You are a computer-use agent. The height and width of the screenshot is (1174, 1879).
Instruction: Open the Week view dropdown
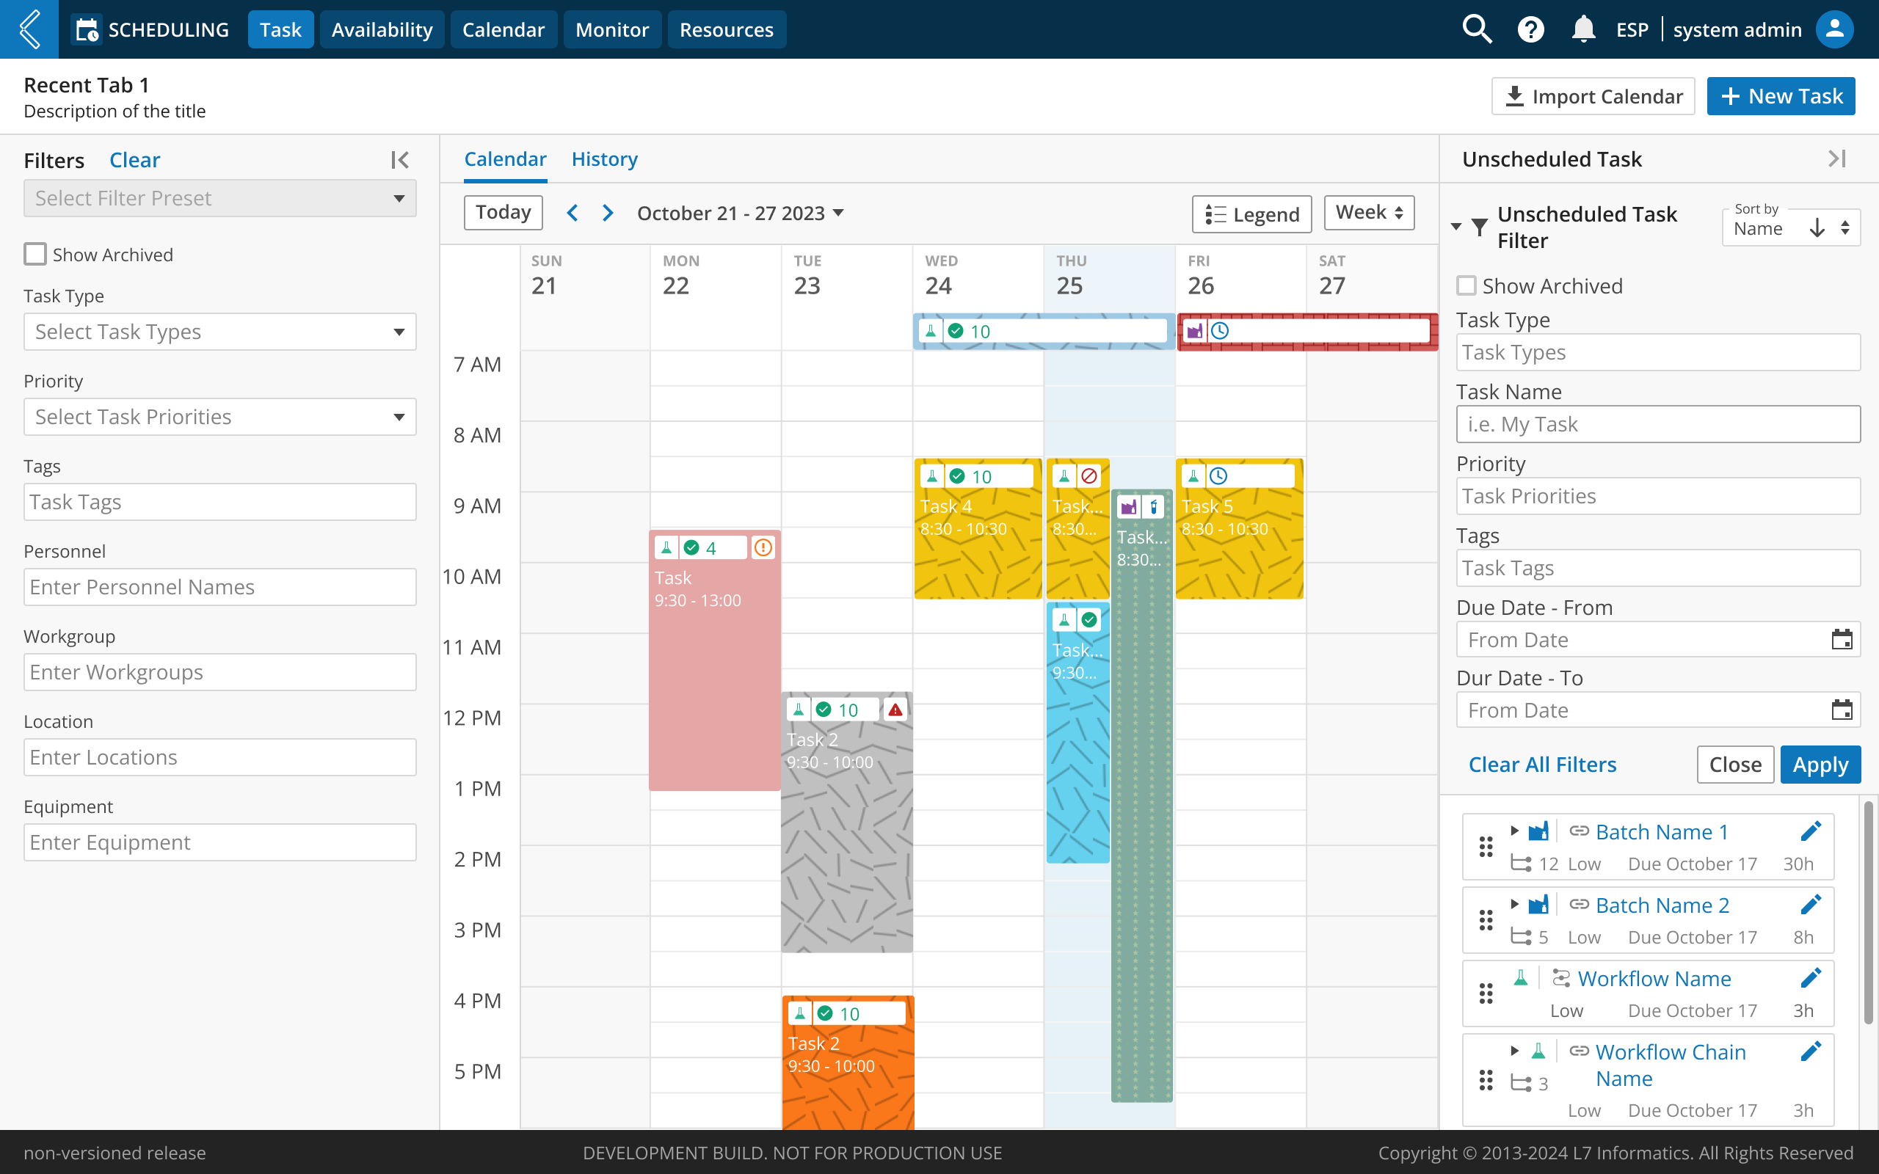(x=1369, y=213)
